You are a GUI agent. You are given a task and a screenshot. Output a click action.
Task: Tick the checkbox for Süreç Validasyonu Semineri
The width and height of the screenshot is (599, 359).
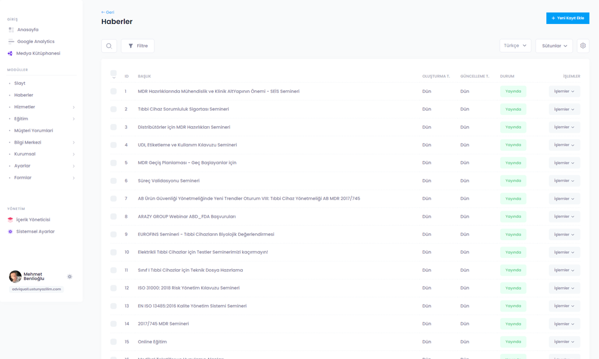click(113, 181)
